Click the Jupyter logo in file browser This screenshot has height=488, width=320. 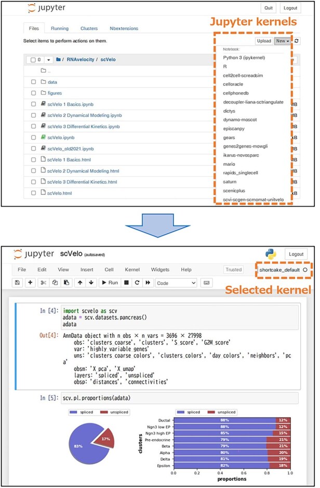(x=47, y=8)
